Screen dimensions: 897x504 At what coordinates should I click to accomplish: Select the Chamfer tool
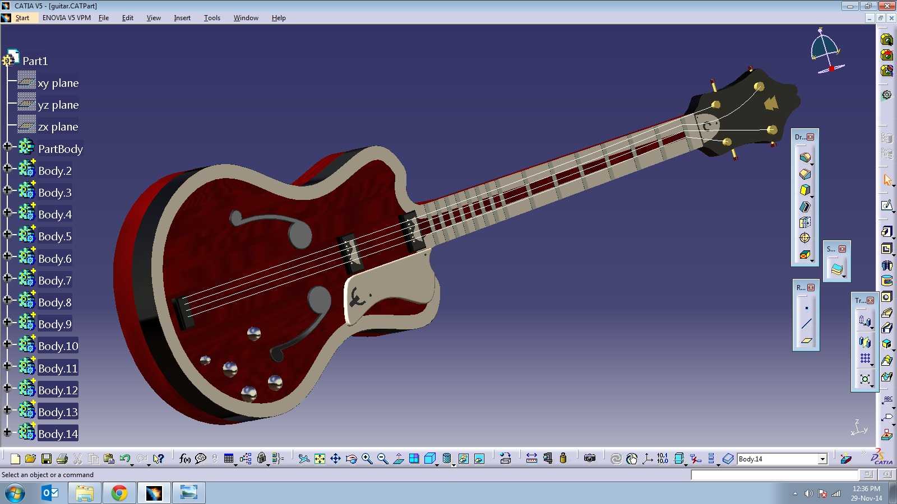pos(804,174)
